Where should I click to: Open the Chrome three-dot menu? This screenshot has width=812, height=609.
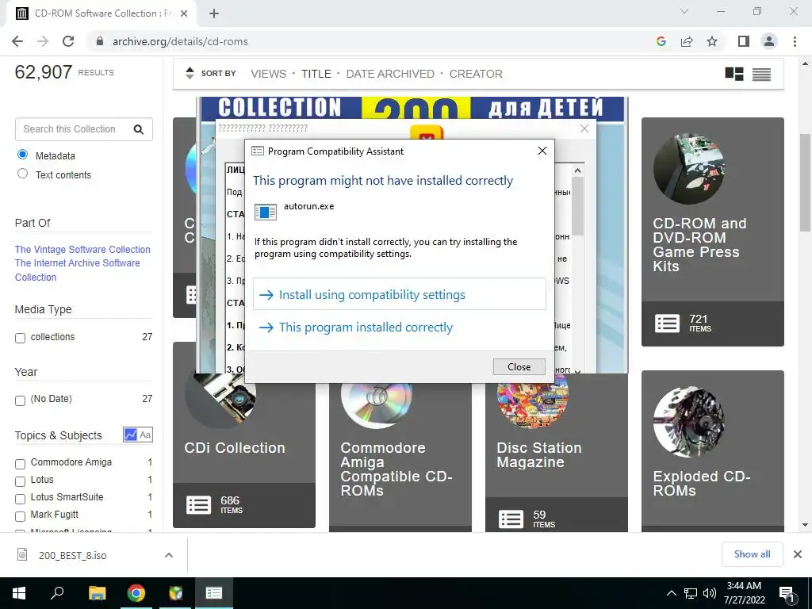(x=795, y=41)
